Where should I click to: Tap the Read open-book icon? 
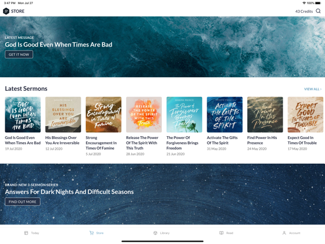(x=221, y=233)
